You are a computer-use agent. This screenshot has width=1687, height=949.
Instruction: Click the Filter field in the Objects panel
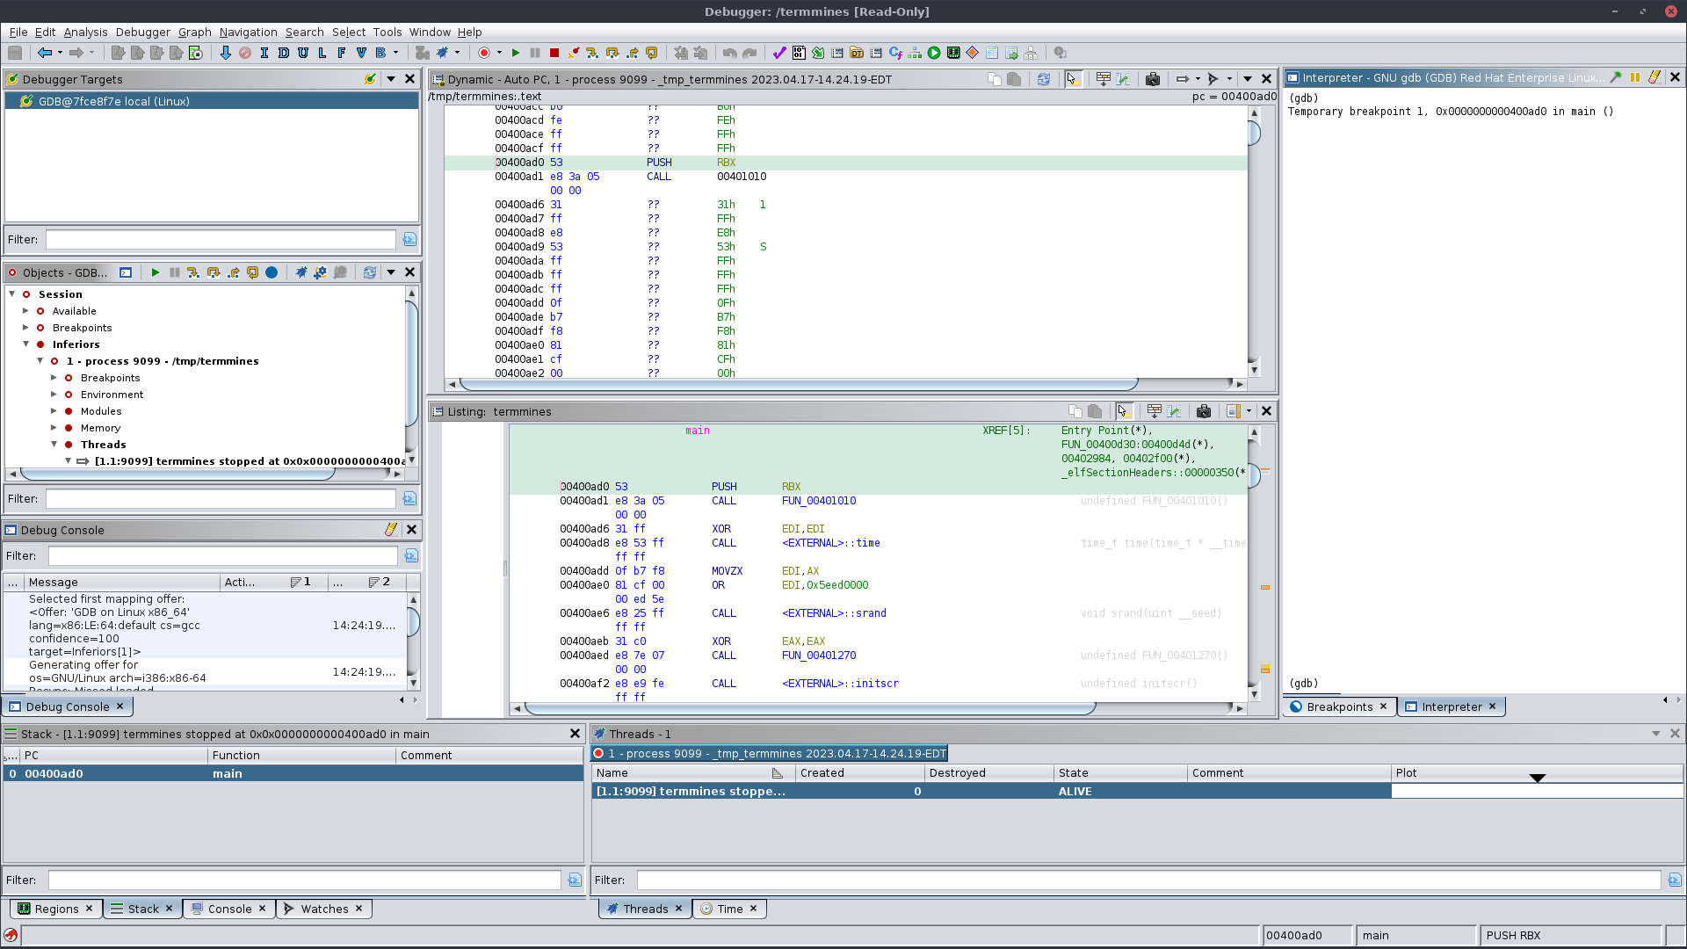pos(220,498)
